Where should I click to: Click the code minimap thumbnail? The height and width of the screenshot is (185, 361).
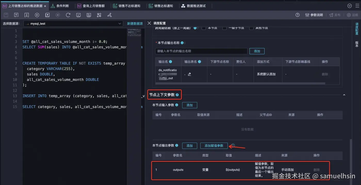point(134,32)
